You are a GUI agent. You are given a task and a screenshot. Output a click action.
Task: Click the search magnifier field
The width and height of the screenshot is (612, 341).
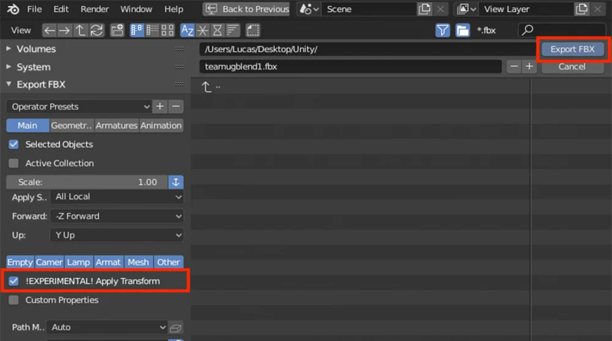[562, 30]
